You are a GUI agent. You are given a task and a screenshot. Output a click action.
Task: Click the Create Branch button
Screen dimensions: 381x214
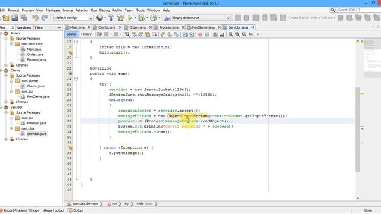coord(298,18)
